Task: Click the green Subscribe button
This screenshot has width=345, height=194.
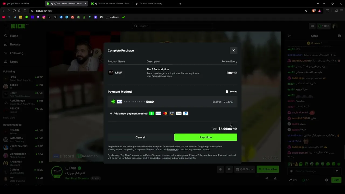Action: click(x=268, y=169)
